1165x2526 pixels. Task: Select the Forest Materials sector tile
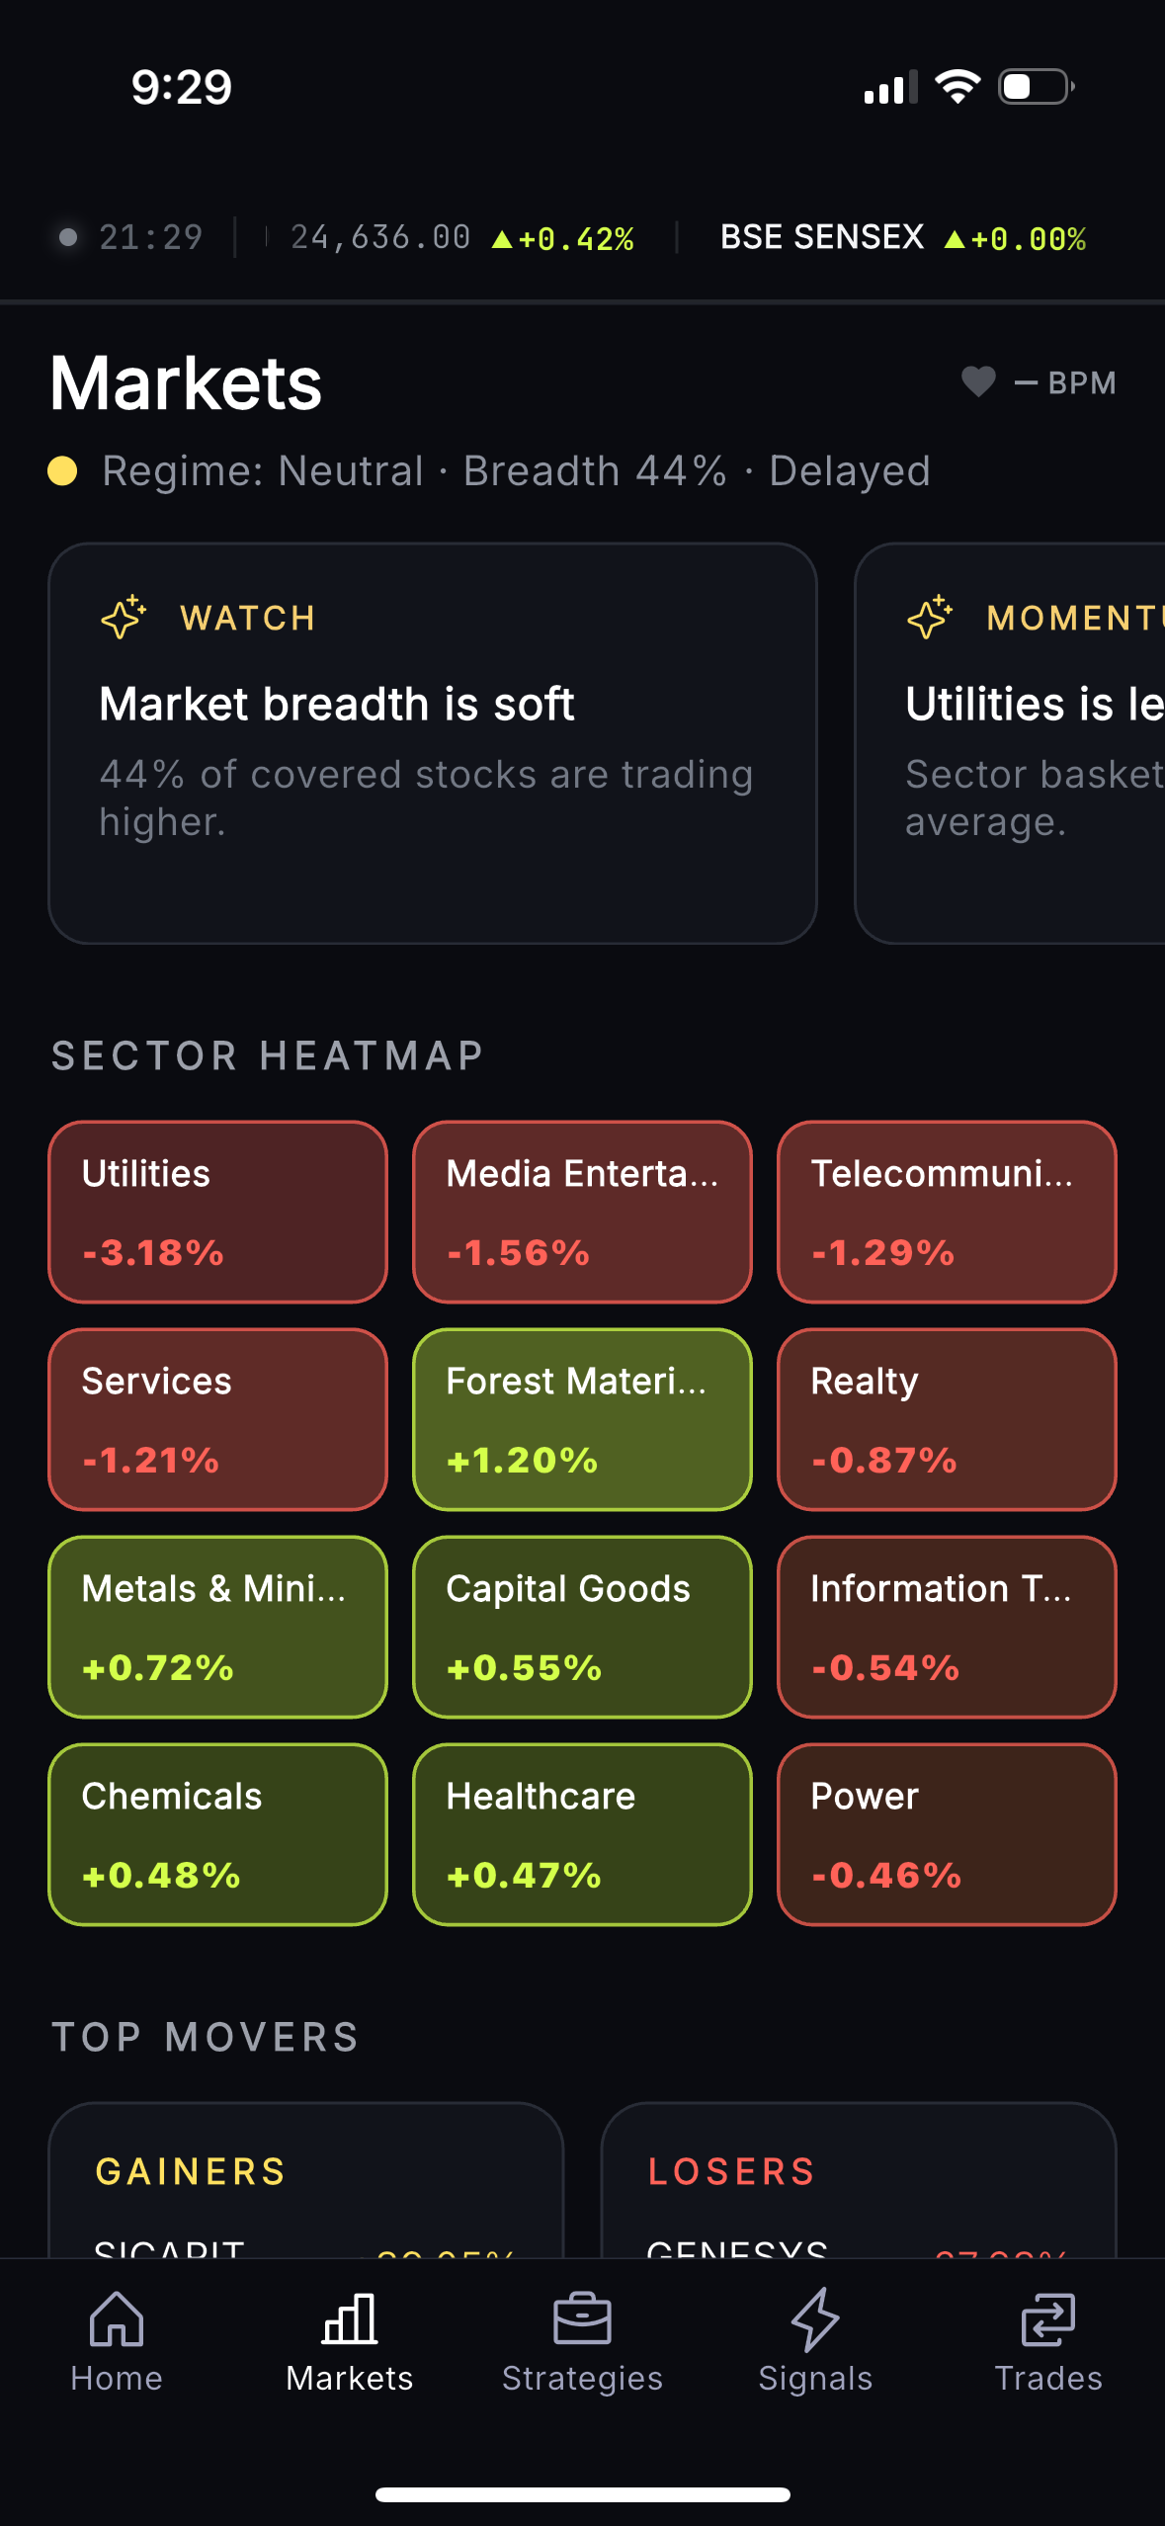582,1419
